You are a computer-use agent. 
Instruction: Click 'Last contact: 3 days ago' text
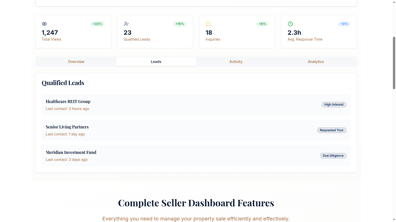click(x=67, y=160)
